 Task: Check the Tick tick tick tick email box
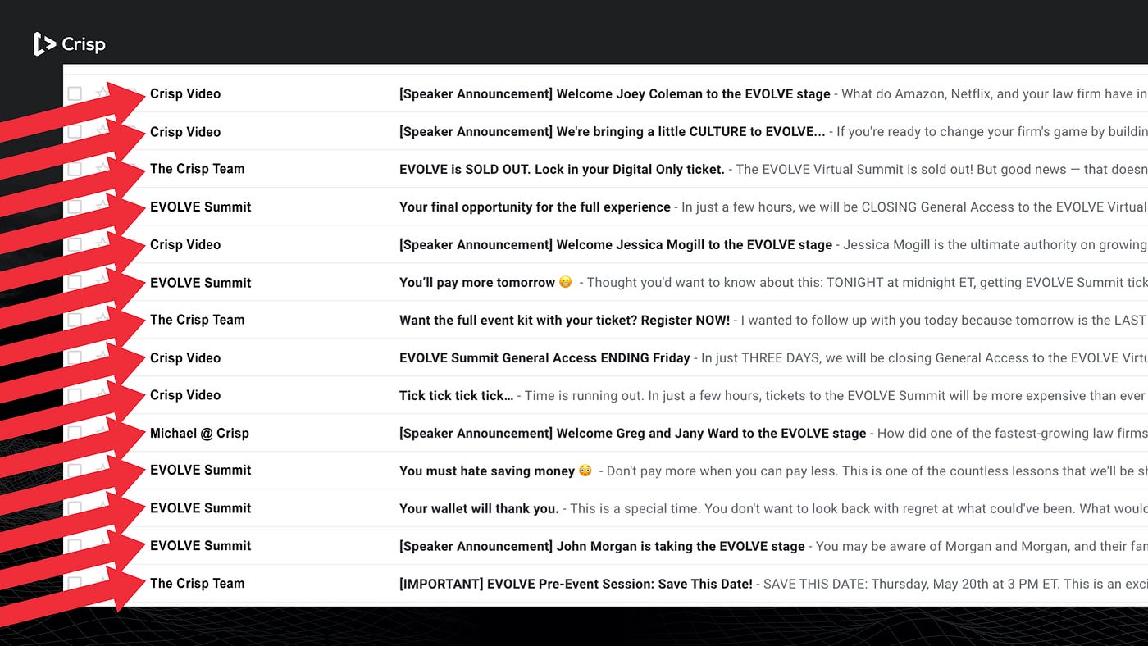75,395
